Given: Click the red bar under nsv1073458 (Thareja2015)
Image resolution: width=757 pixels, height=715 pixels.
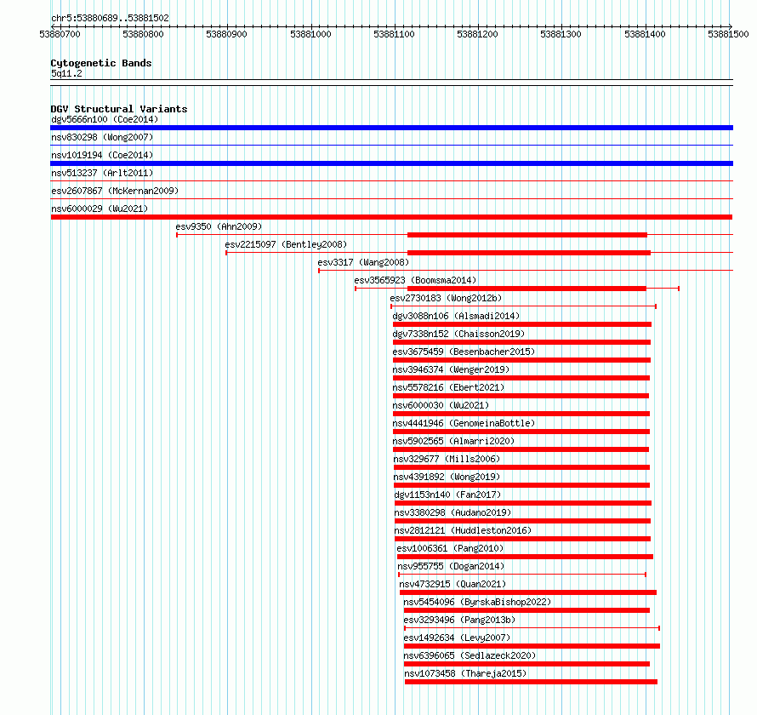Looking at the screenshot, I should [x=531, y=682].
